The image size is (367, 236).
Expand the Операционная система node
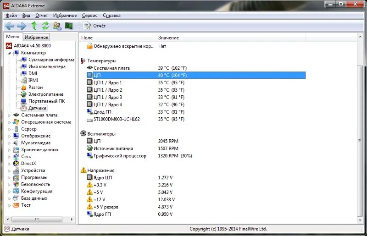(9, 122)
